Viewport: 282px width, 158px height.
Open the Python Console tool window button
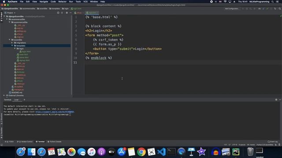pos(55,141)
